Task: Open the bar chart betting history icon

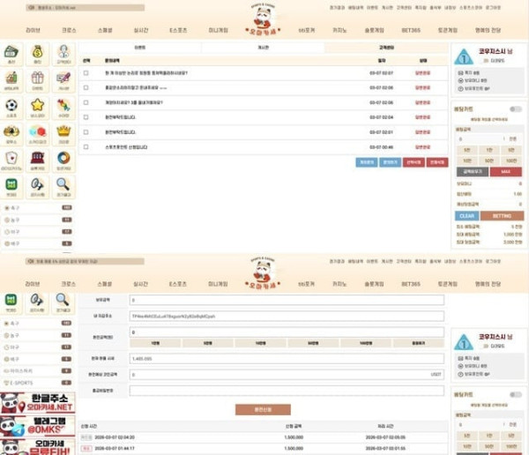Action: (x=11, y=80)
